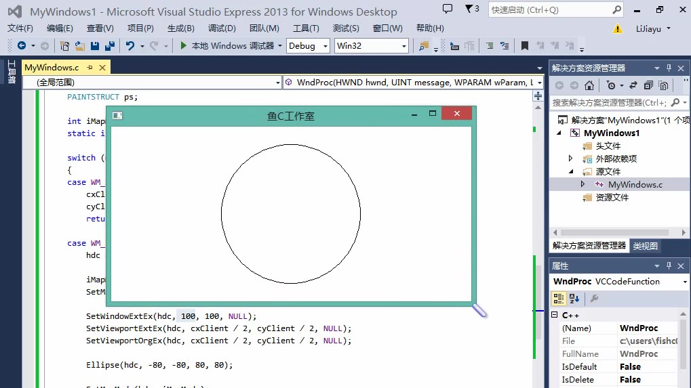Click Show All Files in Solution Explorer
The height and width of the screenshot is (388, 691).
click(663, 85)
